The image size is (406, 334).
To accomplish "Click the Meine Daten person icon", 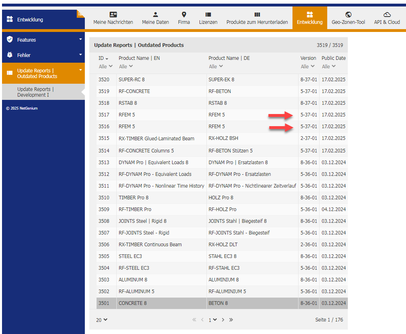I will tap(156, 15).
